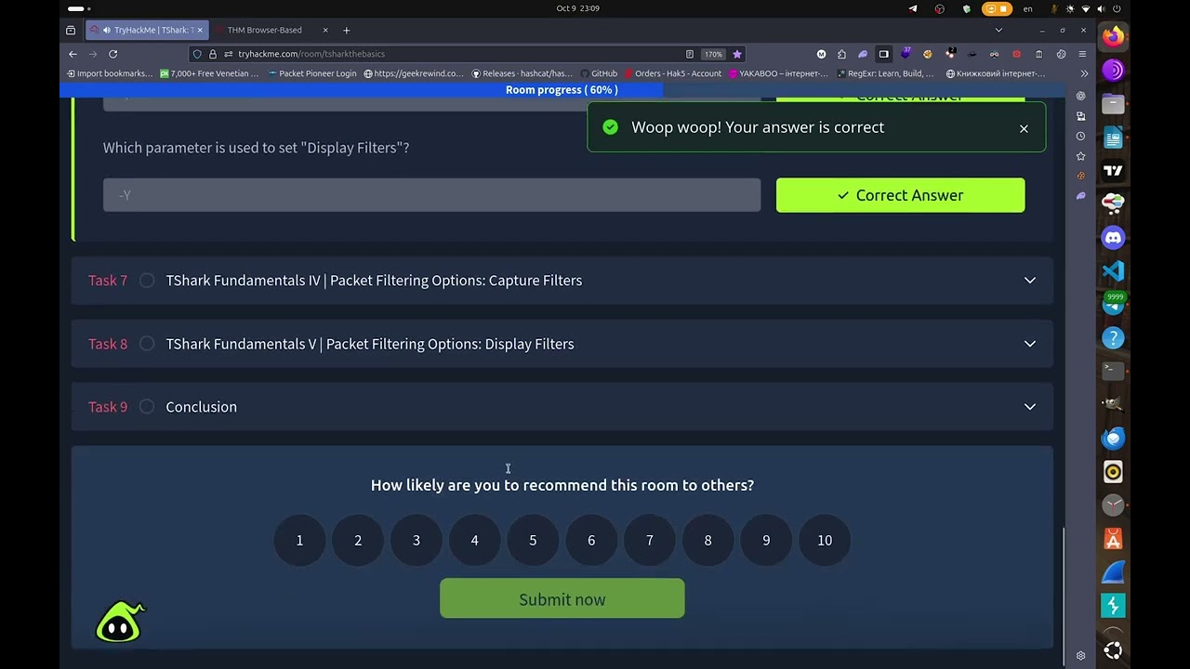Toggle Task 7 completion circle

coord(147,281)
